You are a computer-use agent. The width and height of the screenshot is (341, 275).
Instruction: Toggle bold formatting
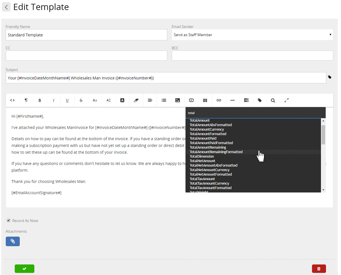pos(40,100)
